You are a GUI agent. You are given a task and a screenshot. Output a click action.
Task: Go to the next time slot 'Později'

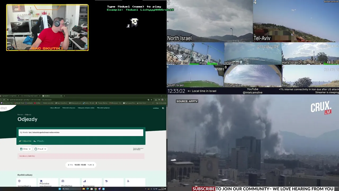click(91, 165)
